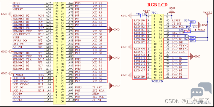Select the SDMMC3 CLK label

[22, 60]
